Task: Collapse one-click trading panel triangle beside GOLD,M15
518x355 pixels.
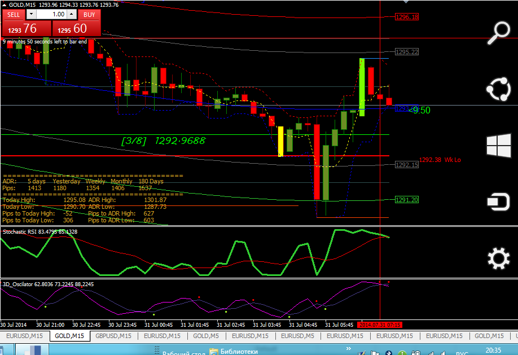Action: click(5, 5)
